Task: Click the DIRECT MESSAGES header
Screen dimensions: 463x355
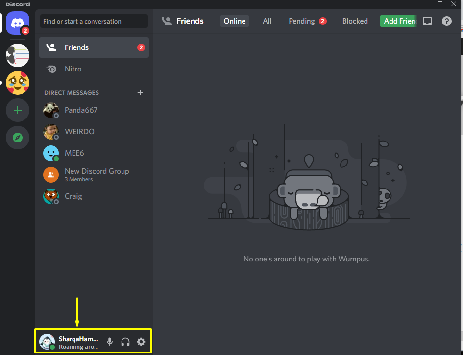Action: [72, 93]
